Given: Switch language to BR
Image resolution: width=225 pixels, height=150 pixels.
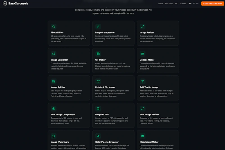Looking at the screenshot, I should [197, 4].
